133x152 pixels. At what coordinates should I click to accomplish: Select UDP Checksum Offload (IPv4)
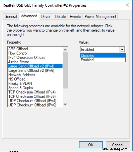click(x=35, y=101)
